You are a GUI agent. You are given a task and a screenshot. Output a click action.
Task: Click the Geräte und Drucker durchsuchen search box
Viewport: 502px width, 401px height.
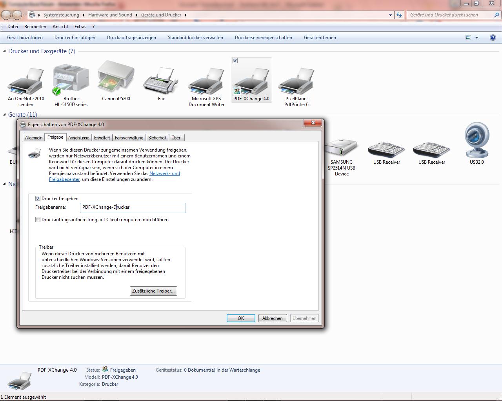[x=450, y=15]
